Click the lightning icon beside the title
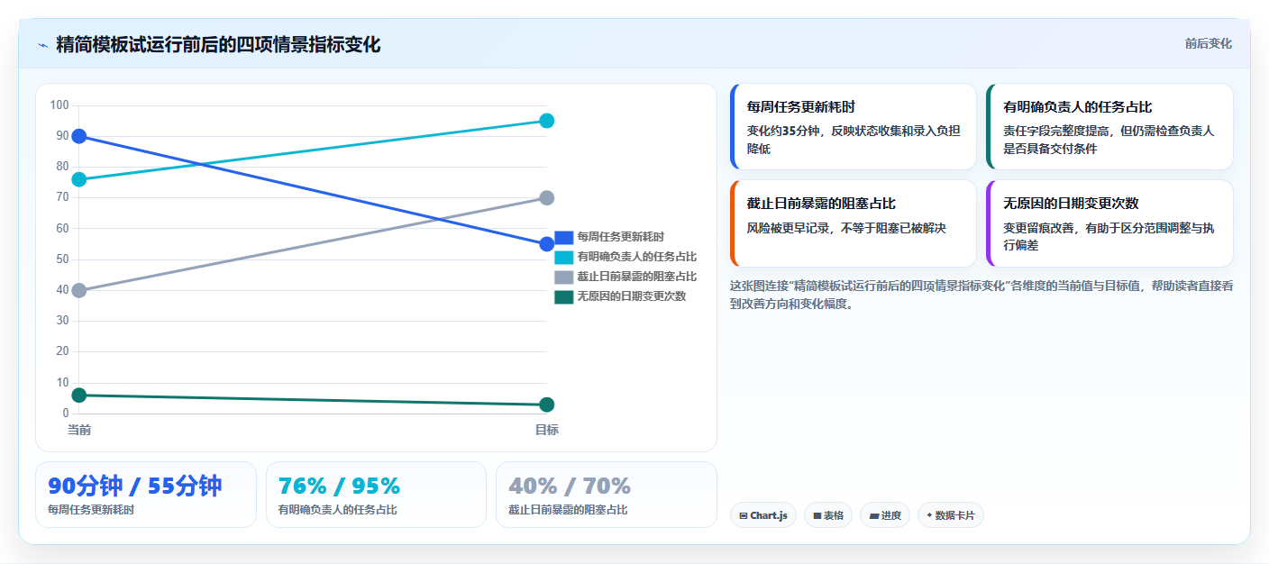Image resolution: width=1269 pixels, height=564 pixels. click(x=42, y=45)
